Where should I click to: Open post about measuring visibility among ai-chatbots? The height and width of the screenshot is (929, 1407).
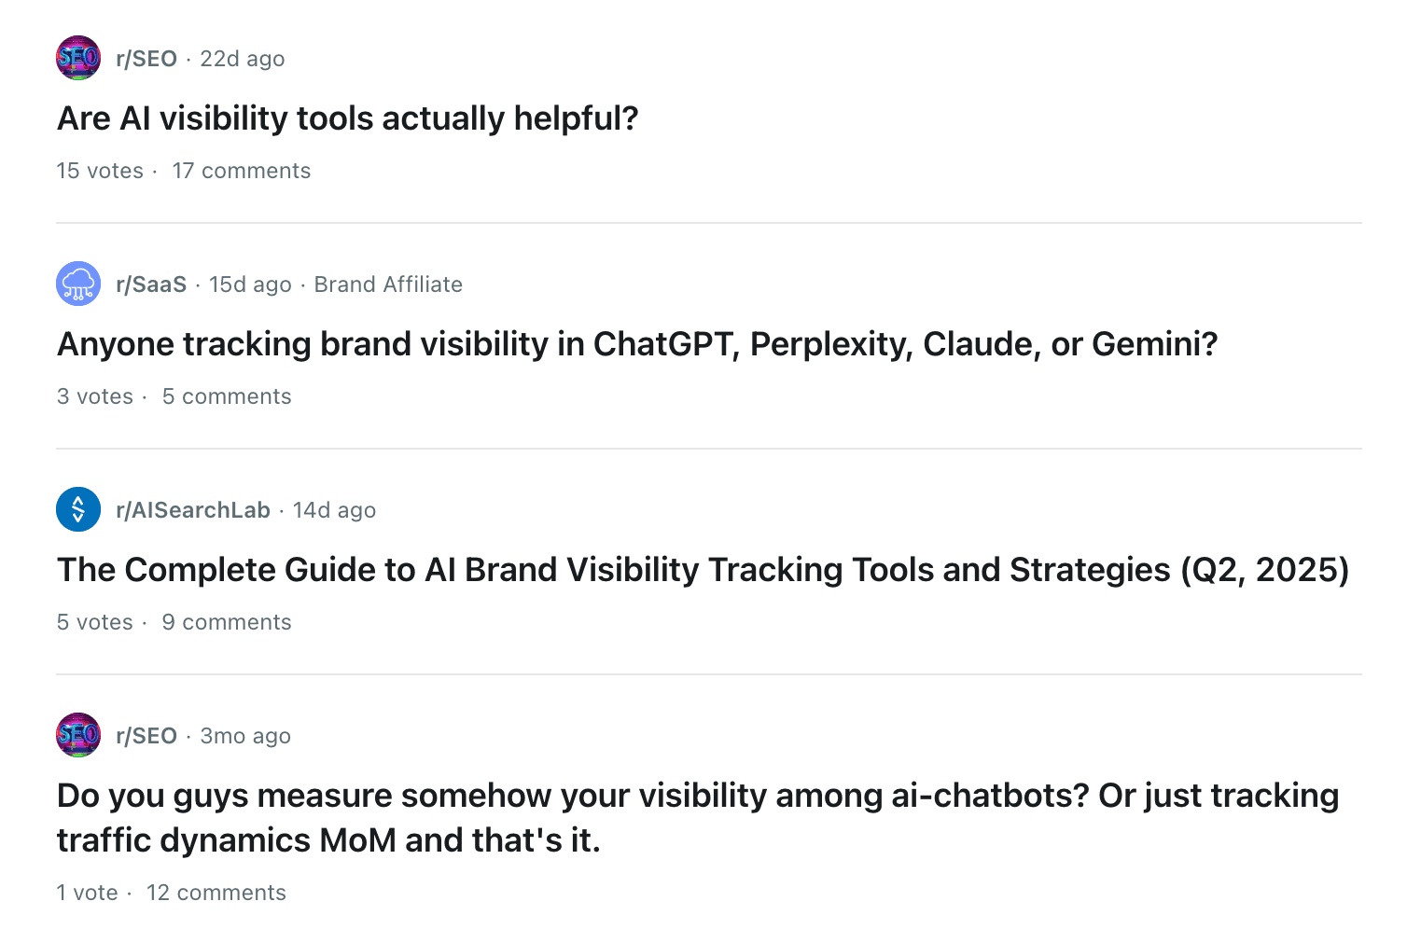click(x=697, y=817)
